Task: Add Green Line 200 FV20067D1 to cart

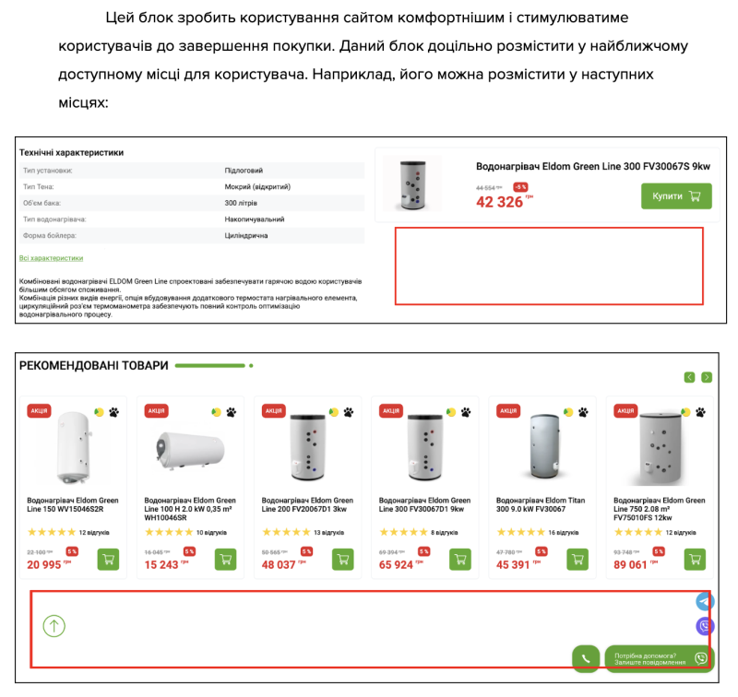Action: 342,560
